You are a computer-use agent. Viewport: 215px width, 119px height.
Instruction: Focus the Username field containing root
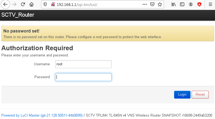[x=83, y=64]
